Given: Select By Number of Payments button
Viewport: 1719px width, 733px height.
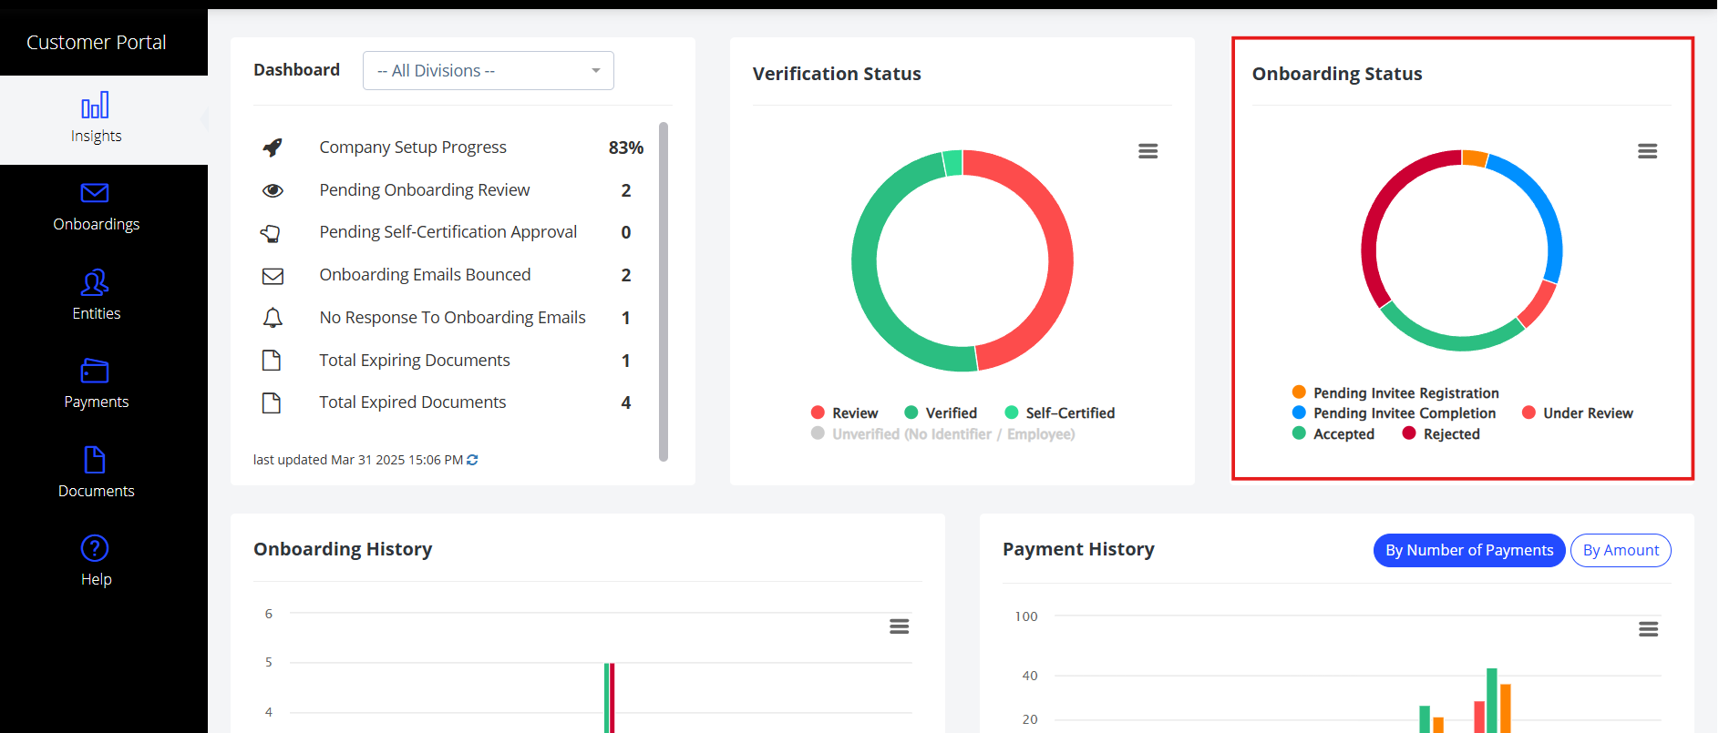Looking at the screenshot, I should (x=1469, y=550).
